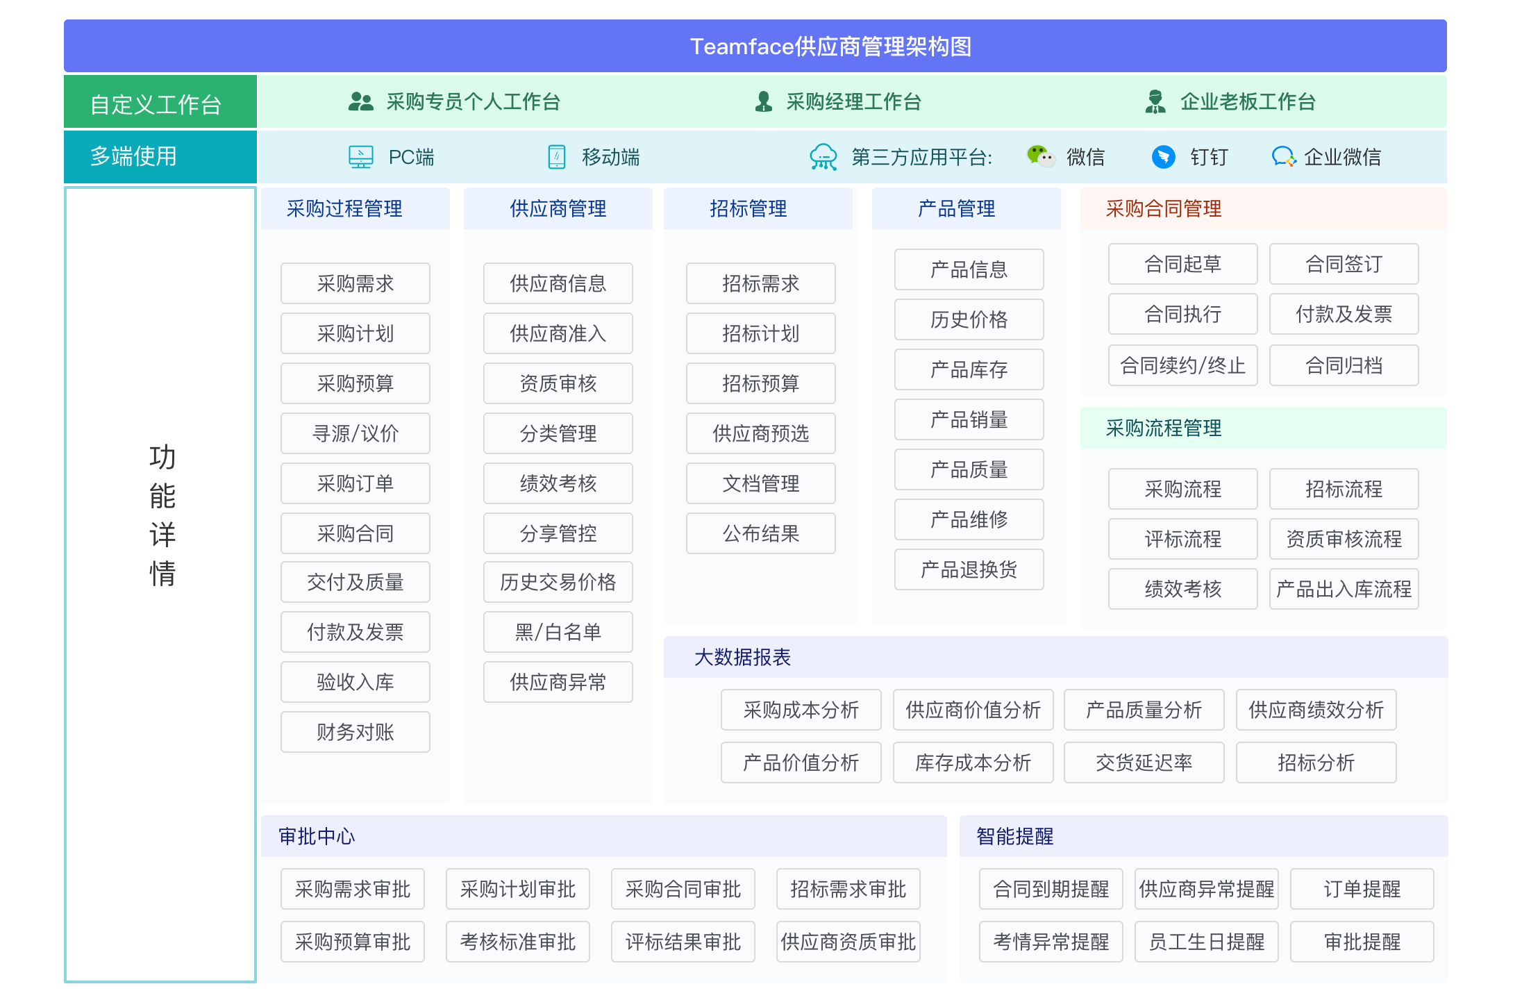Click 评标结果审批 box
The width and height of the screenshot is (1522, 1000).
(x=683, y=942)
